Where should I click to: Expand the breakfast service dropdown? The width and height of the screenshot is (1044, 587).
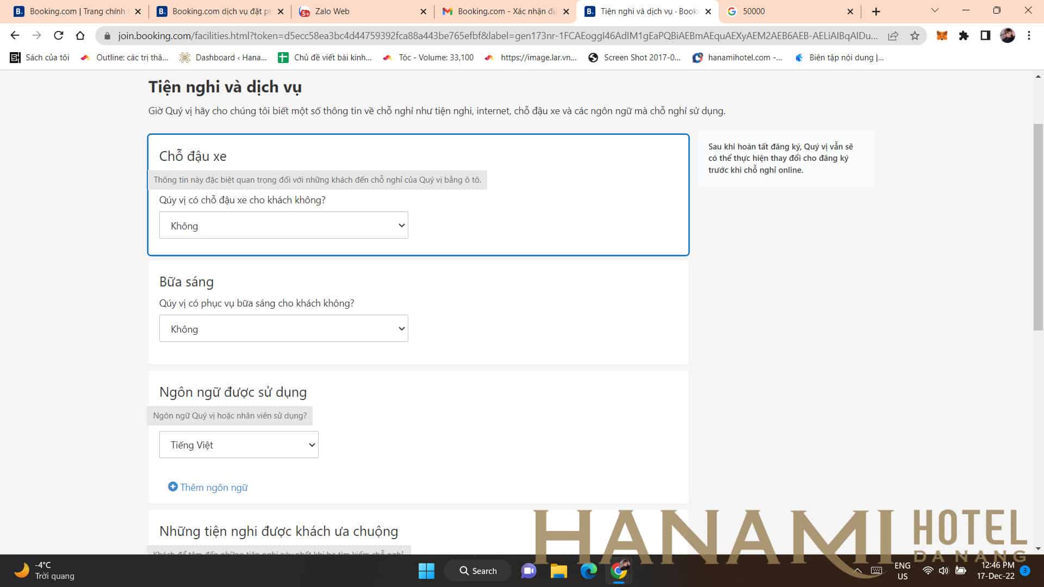[x=283, y=329]
